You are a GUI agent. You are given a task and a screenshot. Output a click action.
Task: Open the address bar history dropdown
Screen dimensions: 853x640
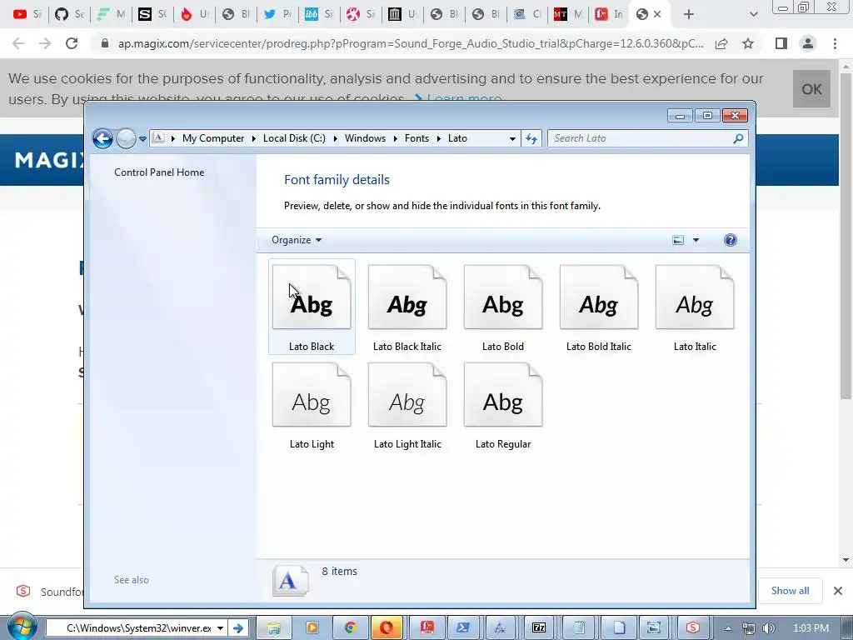pos(512,139)
